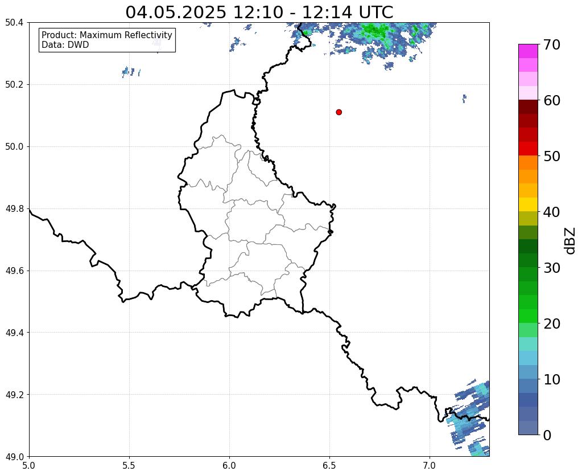The height and width of the screenshot is (475, 582).
Task: Click the 30 tick label on colorbar
Action: (x=552, y=268)
